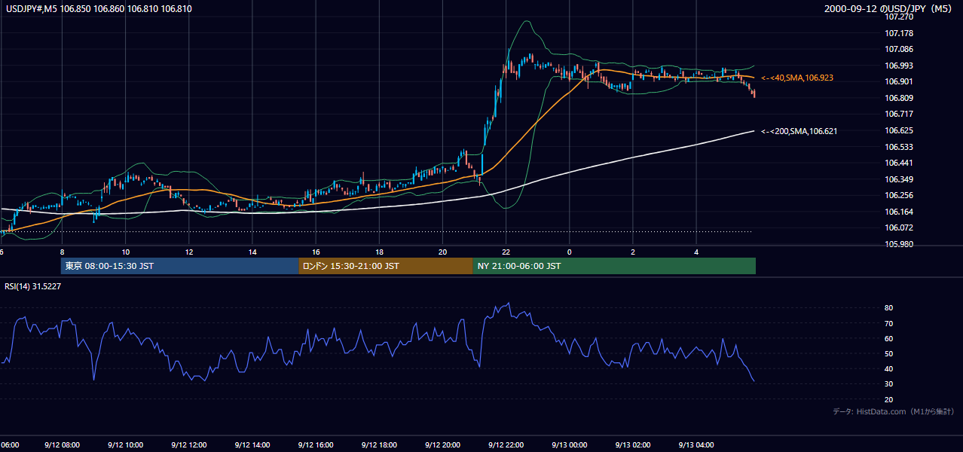Click the RSI axis level 30
This screenshot has width=963, height=452.
[x=889, y=384]
